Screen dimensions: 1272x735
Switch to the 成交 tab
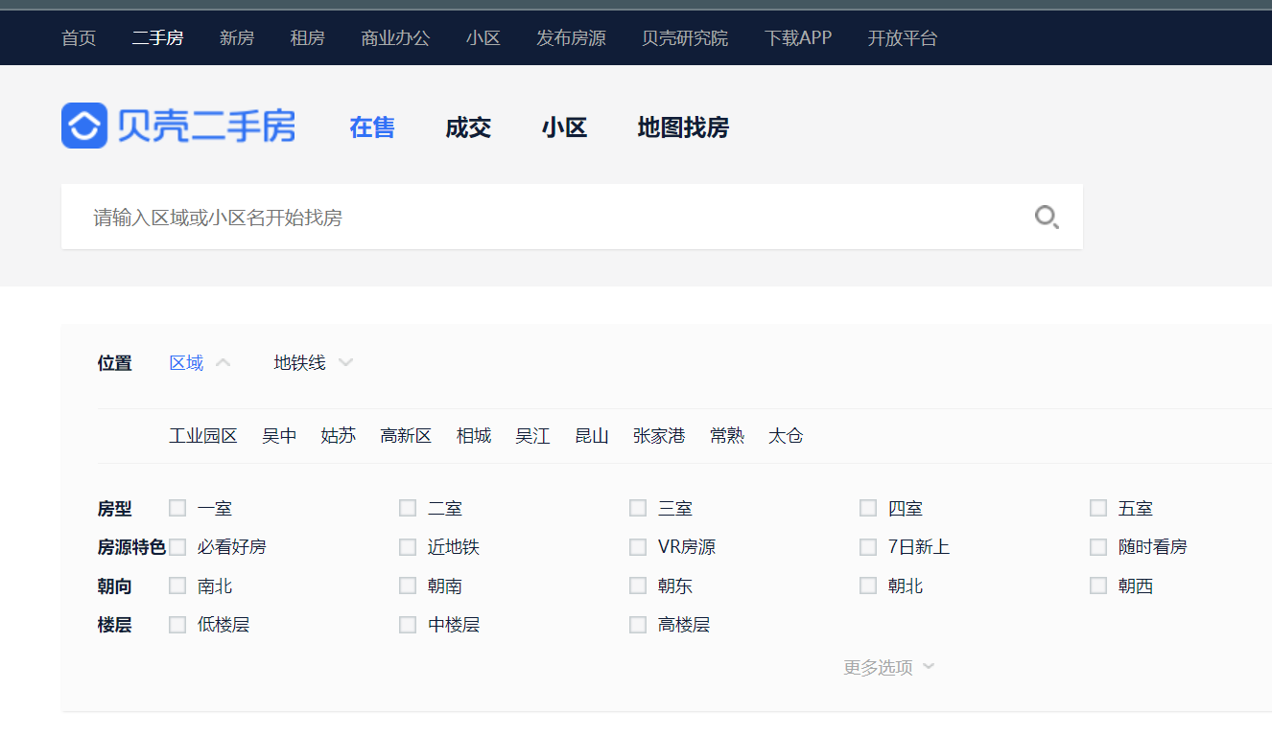[x=468, y=127]
